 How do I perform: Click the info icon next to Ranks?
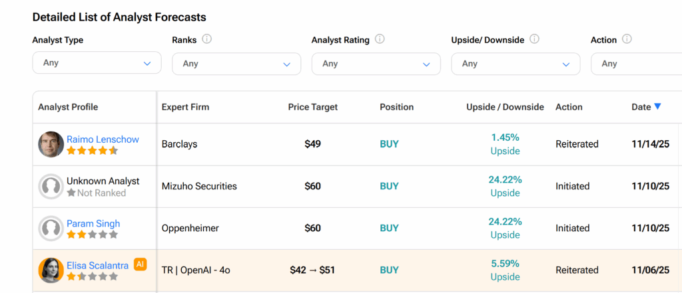[207, 39]
